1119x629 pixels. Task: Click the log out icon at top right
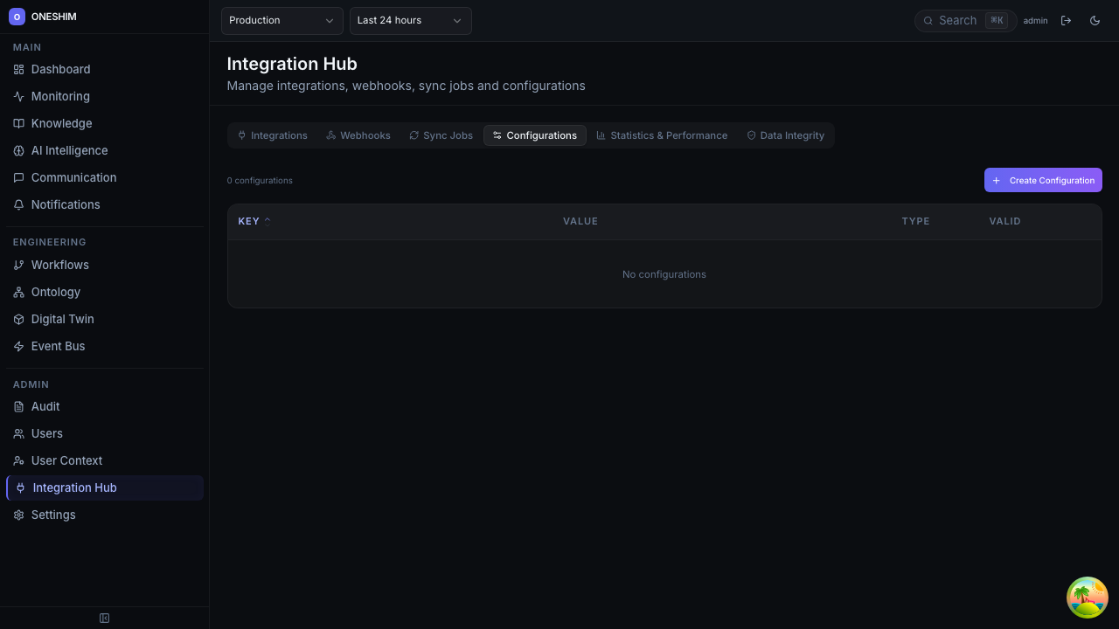[x=1067, y=20]
